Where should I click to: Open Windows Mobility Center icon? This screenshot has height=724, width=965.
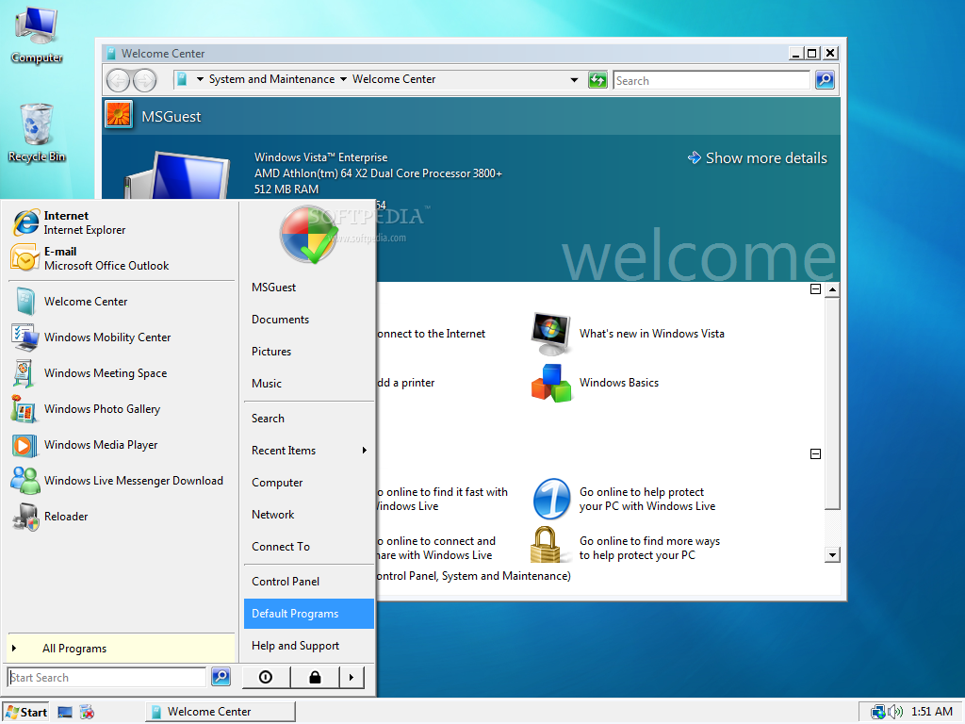[25, 337]
